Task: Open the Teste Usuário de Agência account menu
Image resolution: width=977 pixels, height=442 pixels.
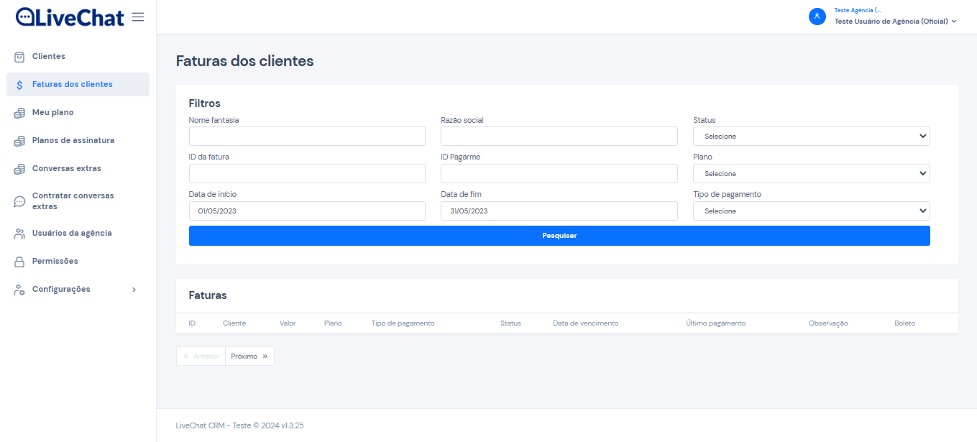Action: coord(895,22)
